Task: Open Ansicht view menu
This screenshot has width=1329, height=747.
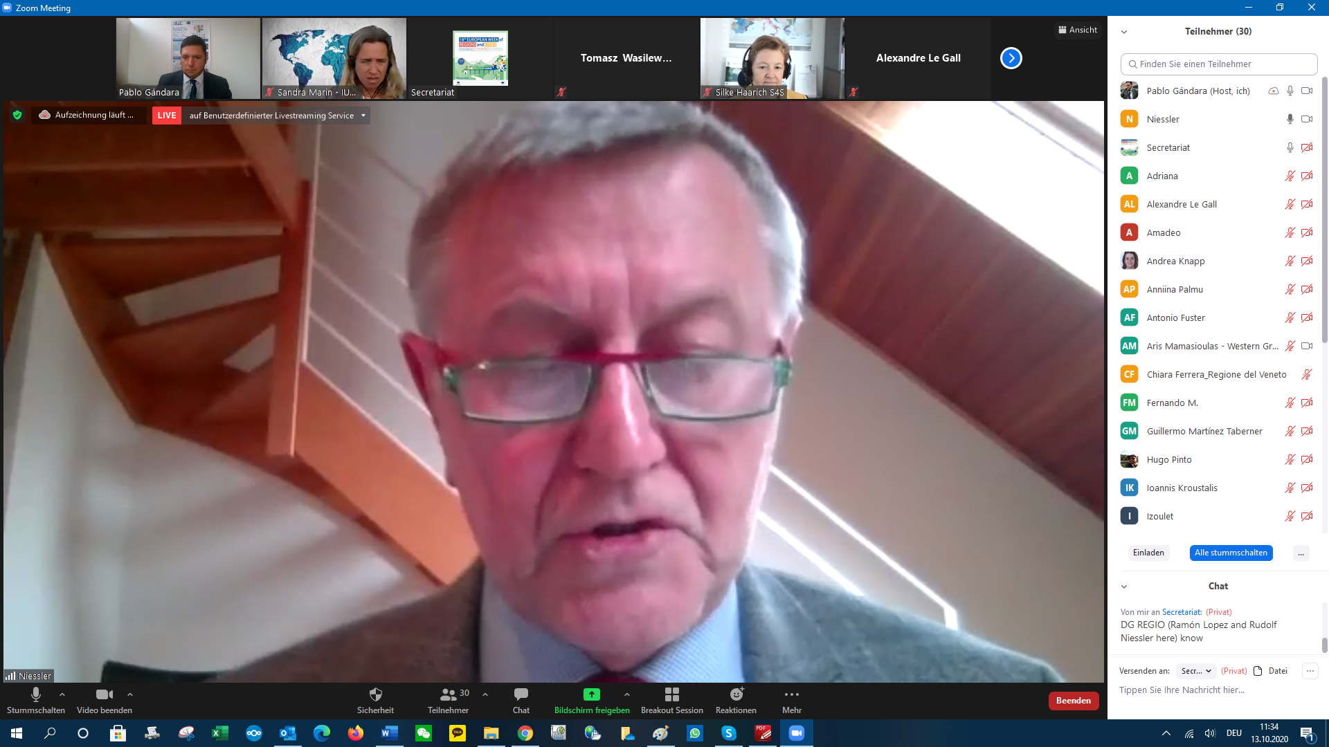Action: pos(1078,30)
